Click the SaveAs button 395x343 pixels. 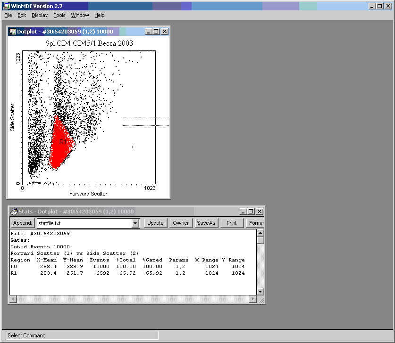pyautogui.click(x=206, y=223)
